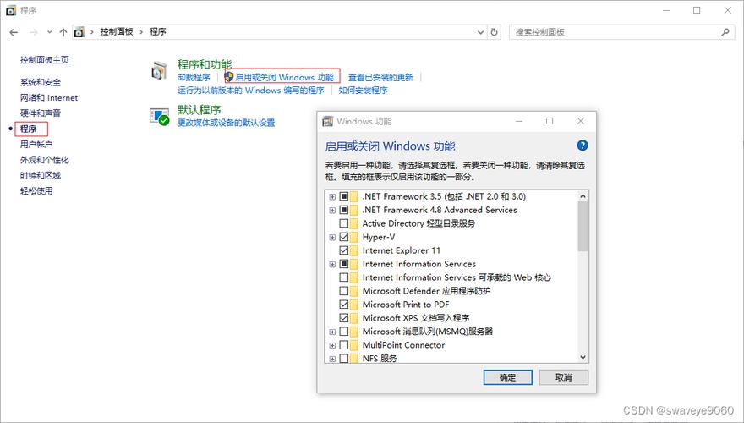The width and height of the screenshot is (744, 423).
Task: Click the refresh button beside address bar
Action: (495, 32)
